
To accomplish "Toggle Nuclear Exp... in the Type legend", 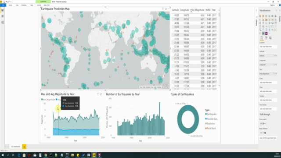I will click(212, 119).
